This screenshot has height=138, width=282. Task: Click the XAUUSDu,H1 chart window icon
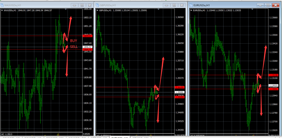pos(2,5)
